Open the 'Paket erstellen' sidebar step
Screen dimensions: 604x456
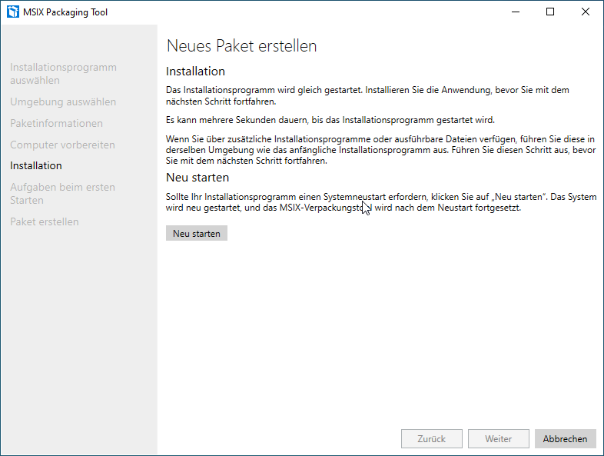[45, 221]
